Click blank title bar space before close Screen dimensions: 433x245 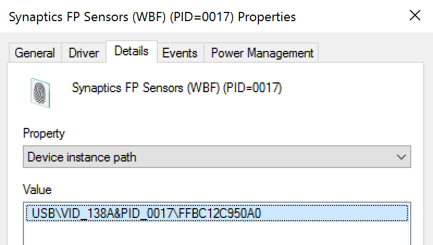point(354,17)
